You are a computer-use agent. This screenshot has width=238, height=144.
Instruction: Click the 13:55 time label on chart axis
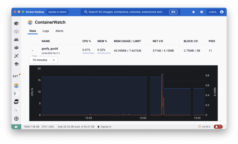(x=197, y=118)
